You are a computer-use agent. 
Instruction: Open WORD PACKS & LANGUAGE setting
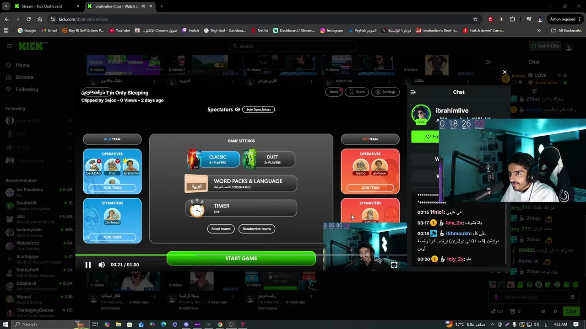[x=241, y=183]
